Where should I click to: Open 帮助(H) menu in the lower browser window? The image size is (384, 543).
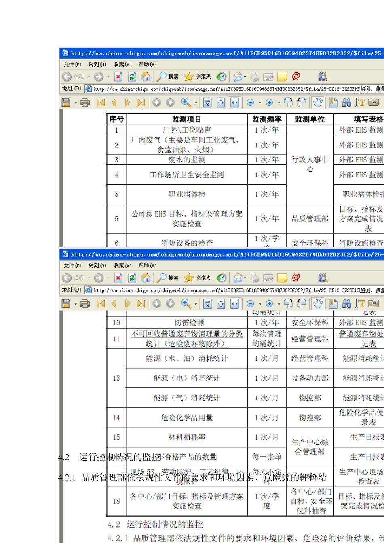147,265
